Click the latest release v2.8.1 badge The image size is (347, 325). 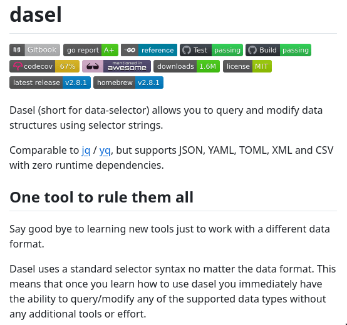coord(50,82)
